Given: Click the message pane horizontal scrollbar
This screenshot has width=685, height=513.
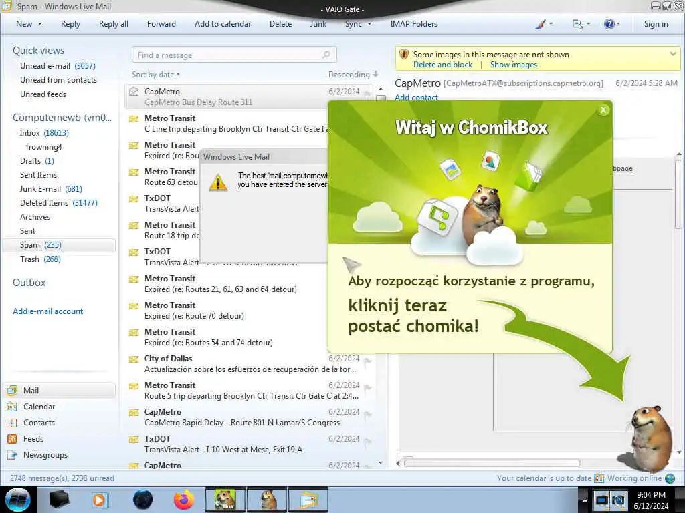Looking at the screenshot, I should 492,464.
